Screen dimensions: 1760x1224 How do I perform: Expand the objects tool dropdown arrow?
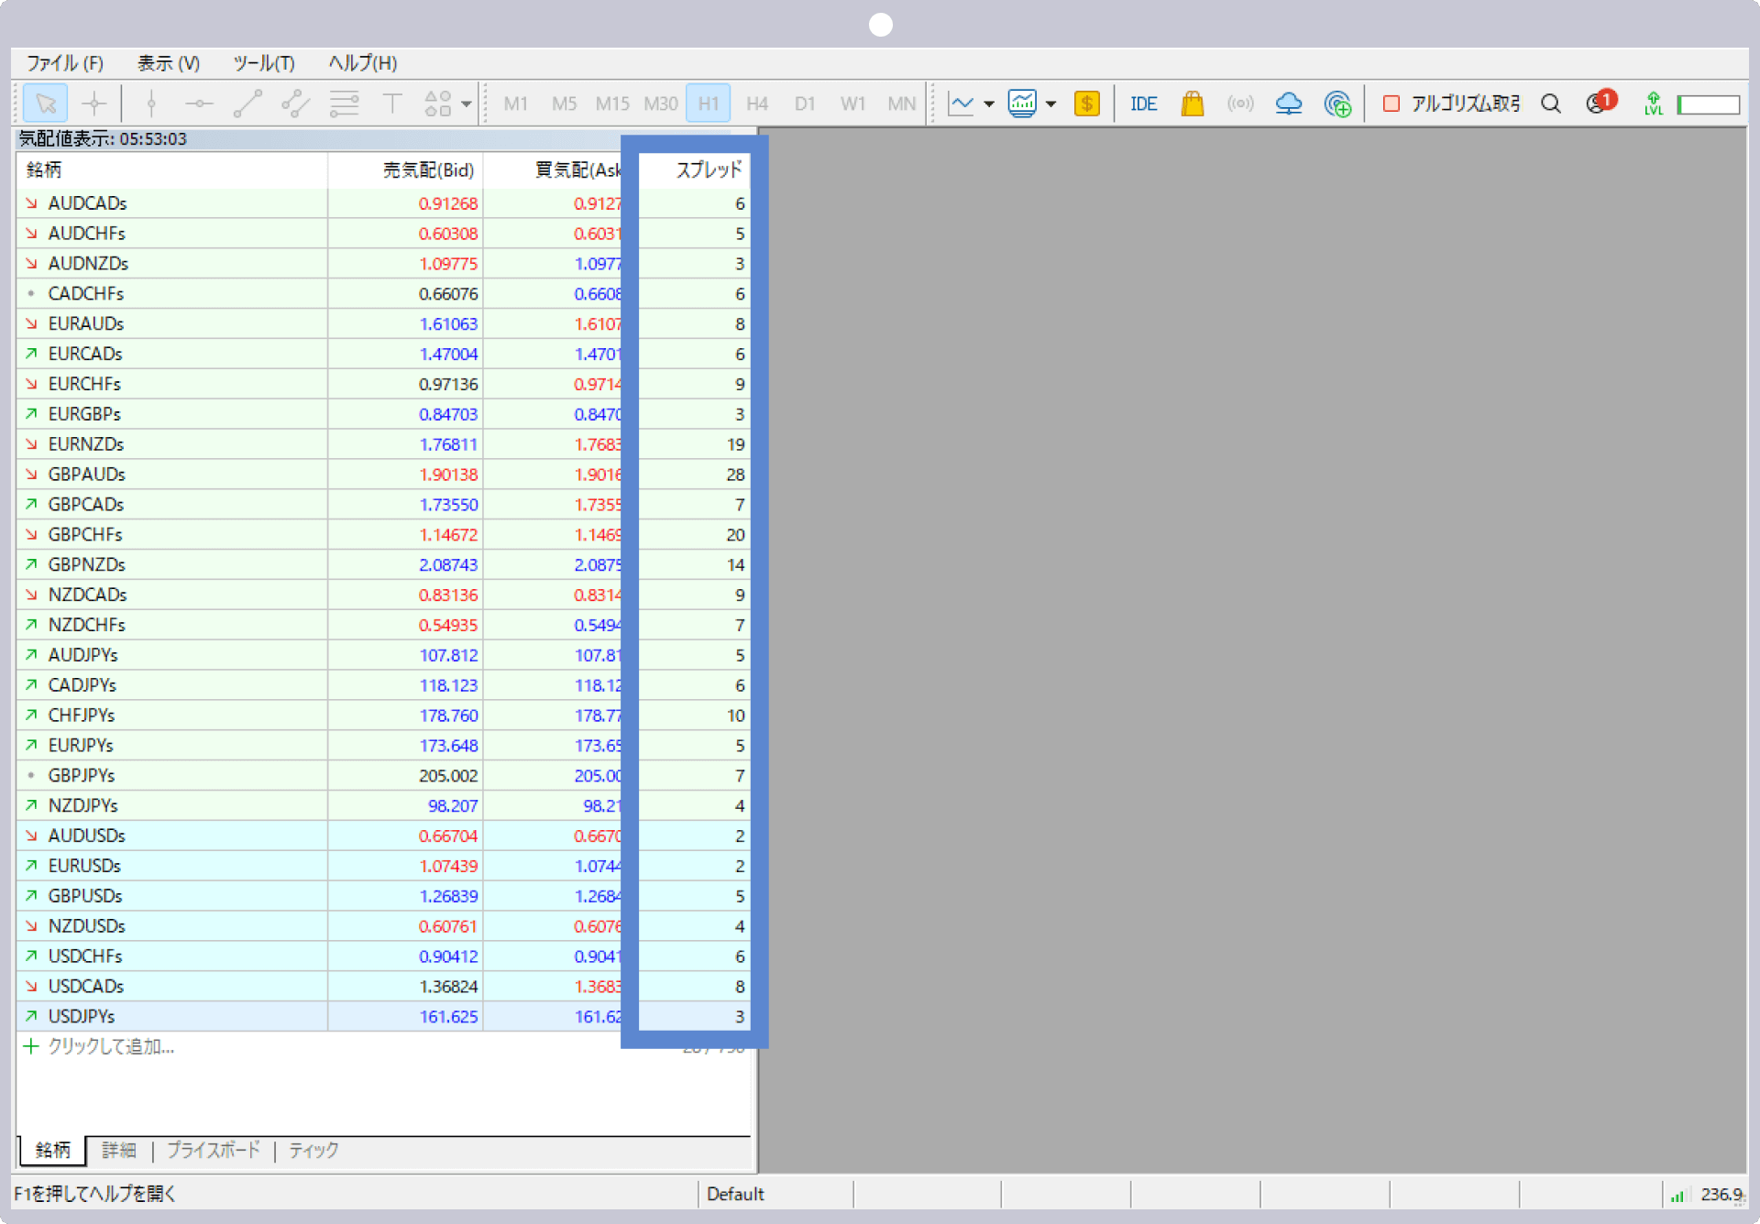coord(467,104)
